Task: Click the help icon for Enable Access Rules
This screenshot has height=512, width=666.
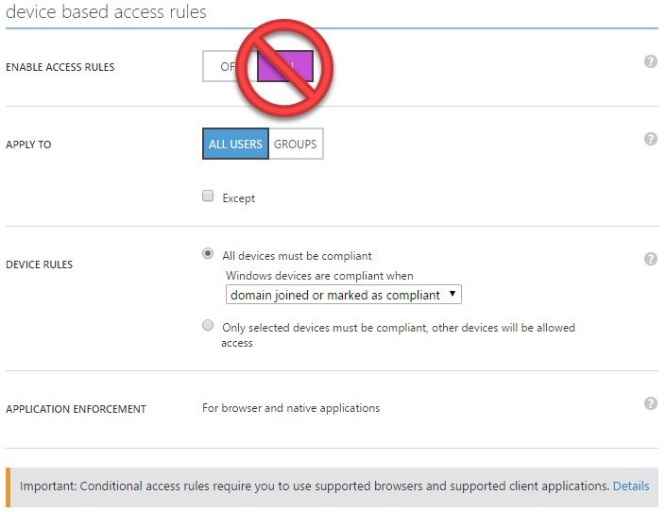Action: coord(650,61)
